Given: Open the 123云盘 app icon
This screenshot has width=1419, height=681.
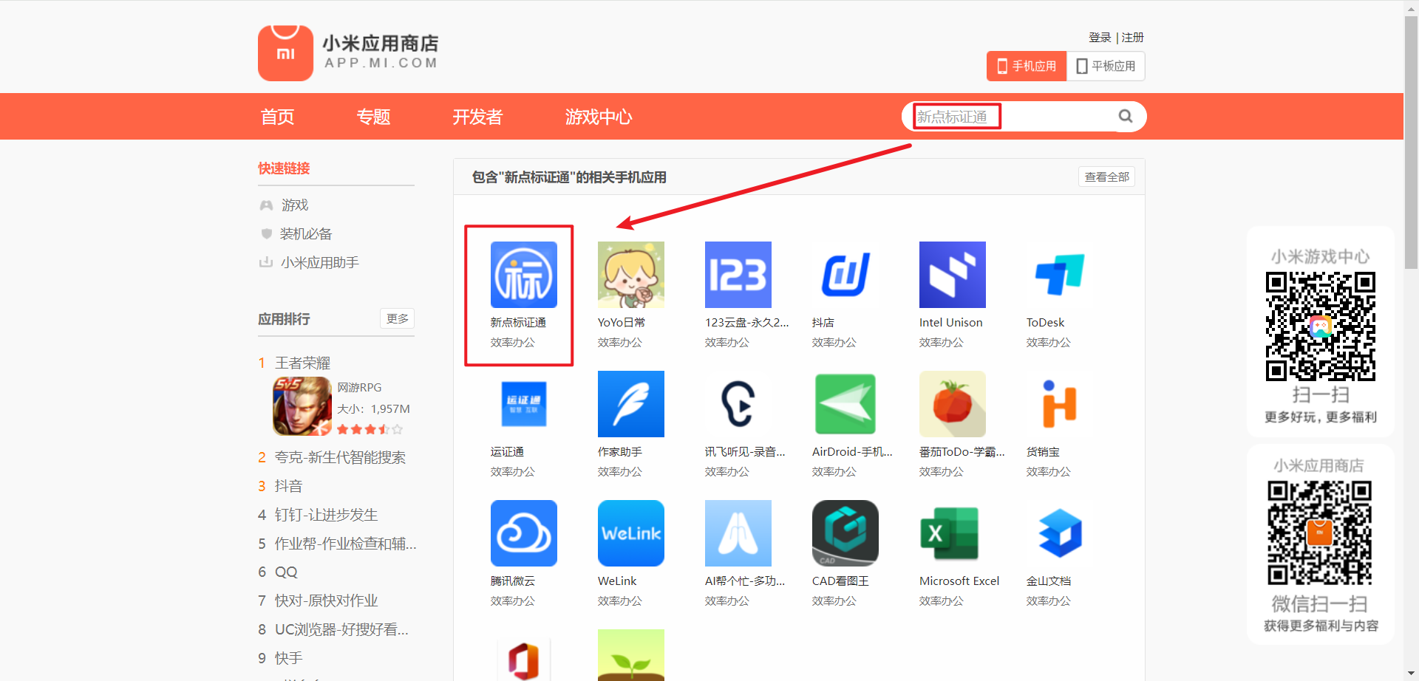Looking at the screenshot, I should [x=738, y=275].
